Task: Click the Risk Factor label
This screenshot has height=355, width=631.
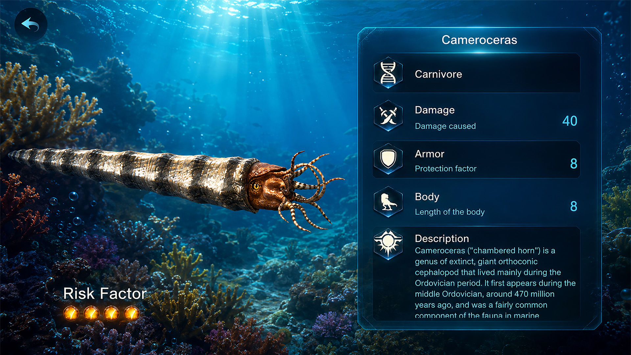Action: pos(105,293)
